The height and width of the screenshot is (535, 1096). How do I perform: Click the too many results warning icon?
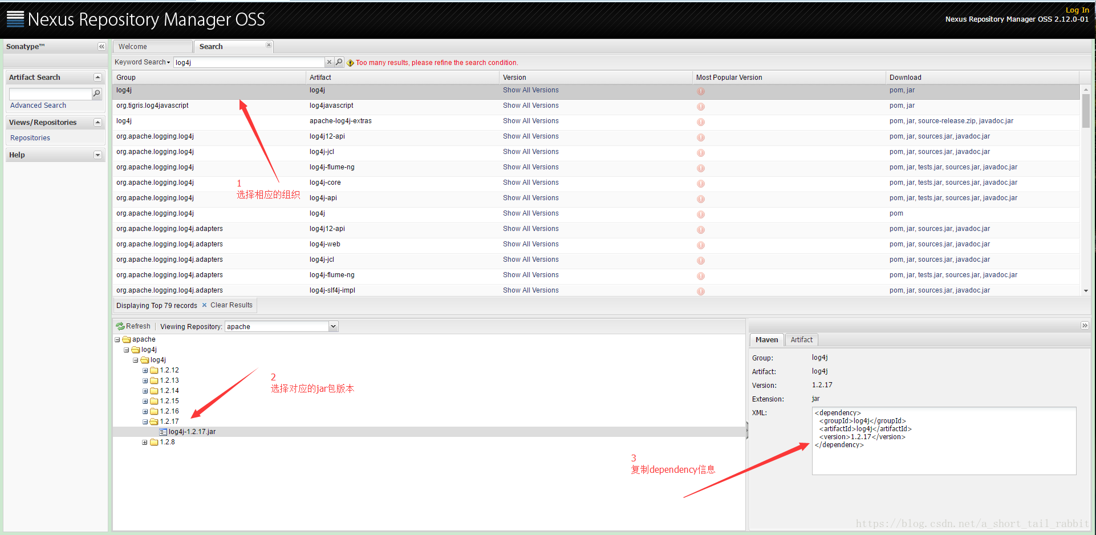coord(350,63)
